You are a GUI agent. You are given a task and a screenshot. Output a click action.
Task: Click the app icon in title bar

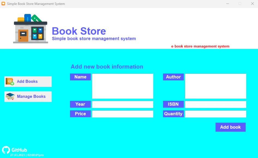pyautogui.click(x=3, y=4)
